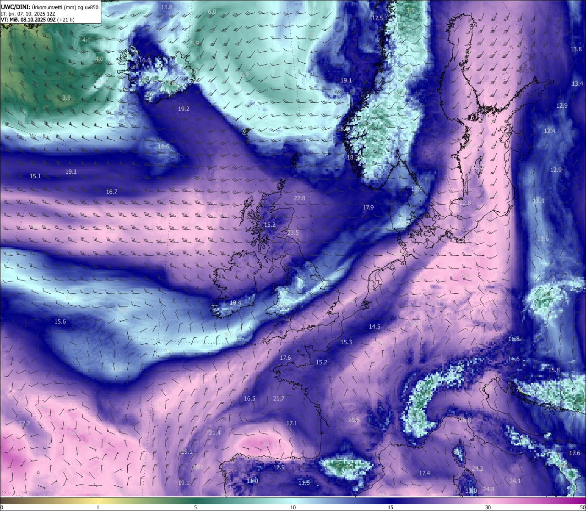The image size is (586, 511).
Task: Click the 24.2 value on the map
Action: click(x=477, y=468)
